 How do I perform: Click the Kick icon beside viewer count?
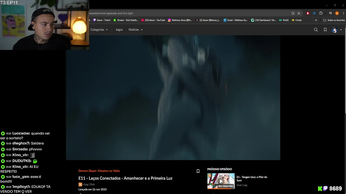click(320, 189)
